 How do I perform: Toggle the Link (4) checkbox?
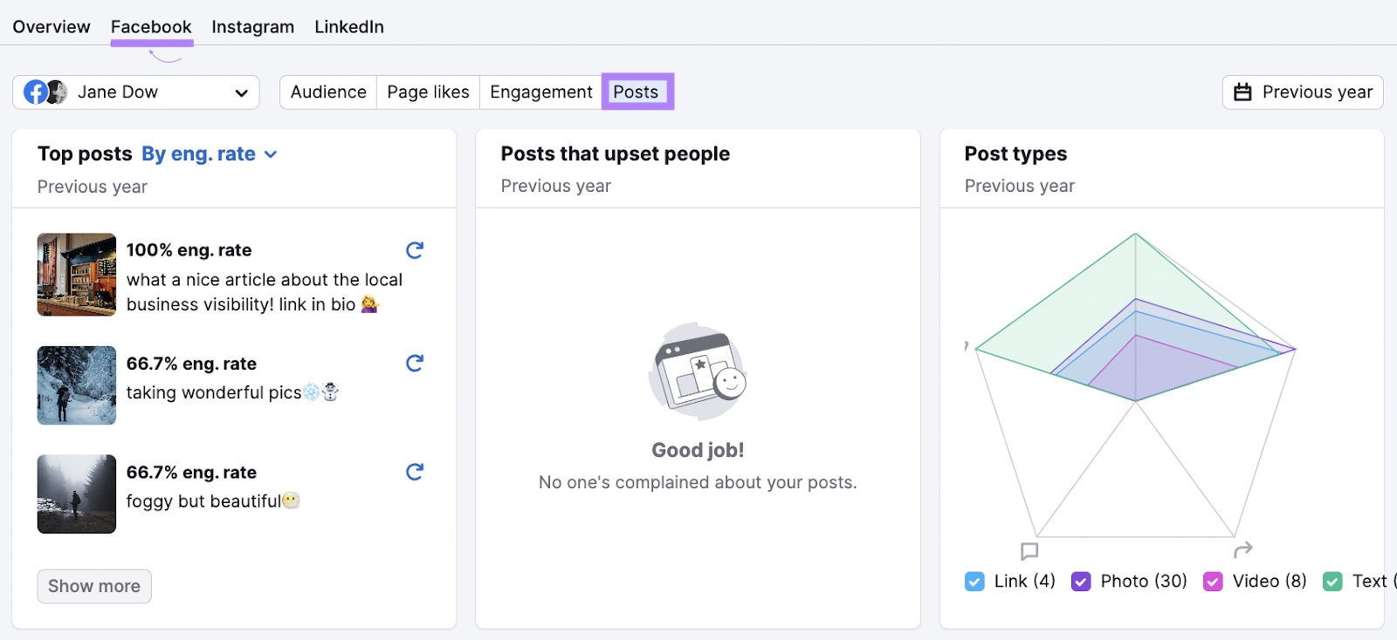tap(974, 582)
